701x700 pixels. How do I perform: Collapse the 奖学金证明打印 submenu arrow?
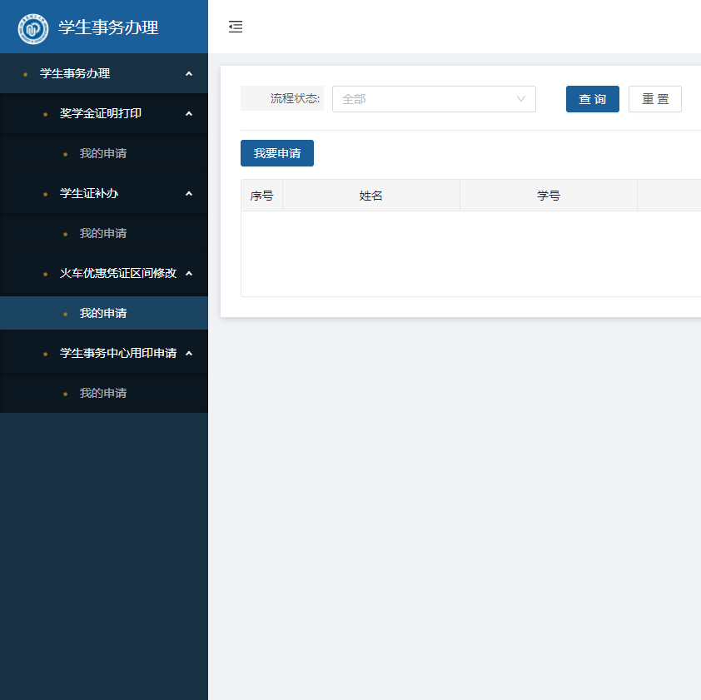189,113
